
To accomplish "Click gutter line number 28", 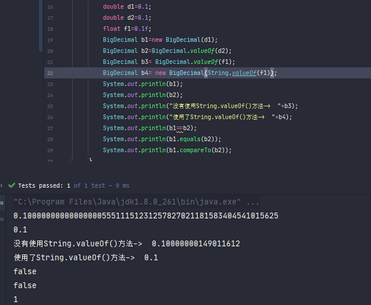I will pos(50,139).
